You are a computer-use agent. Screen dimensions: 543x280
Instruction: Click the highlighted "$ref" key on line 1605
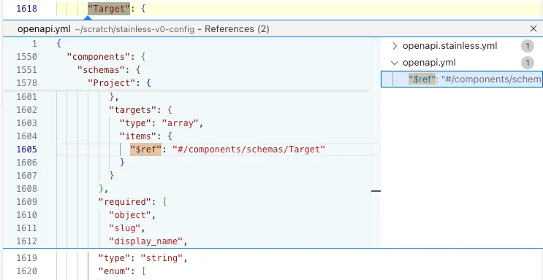(145, 149)
